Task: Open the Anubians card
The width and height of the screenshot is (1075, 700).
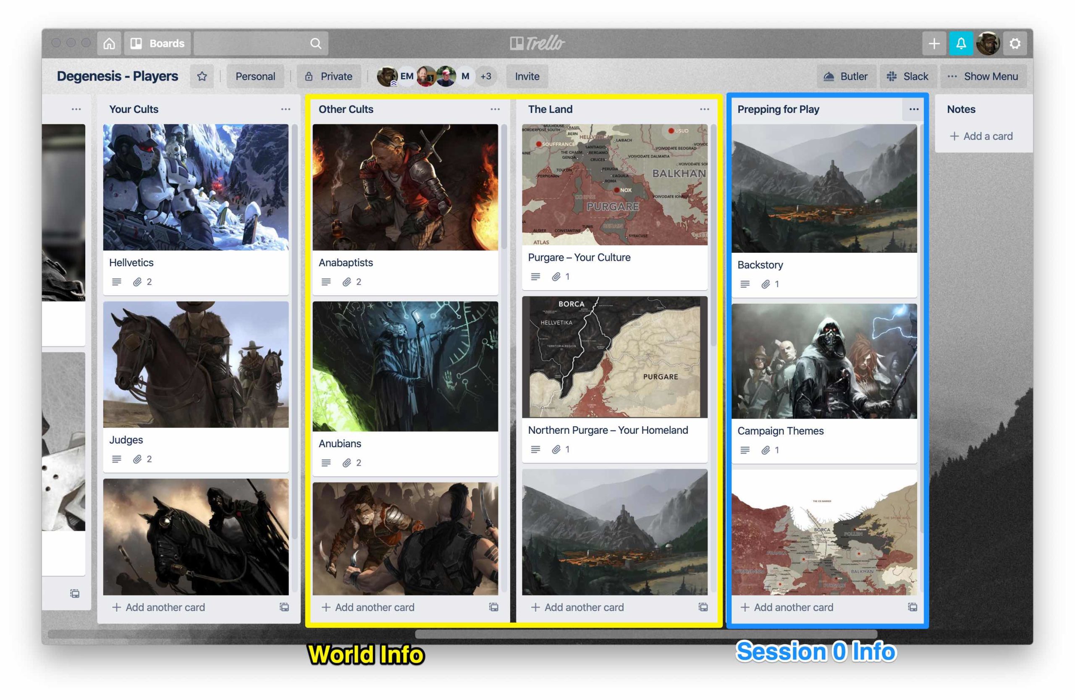Action: [x=405, y=389]
